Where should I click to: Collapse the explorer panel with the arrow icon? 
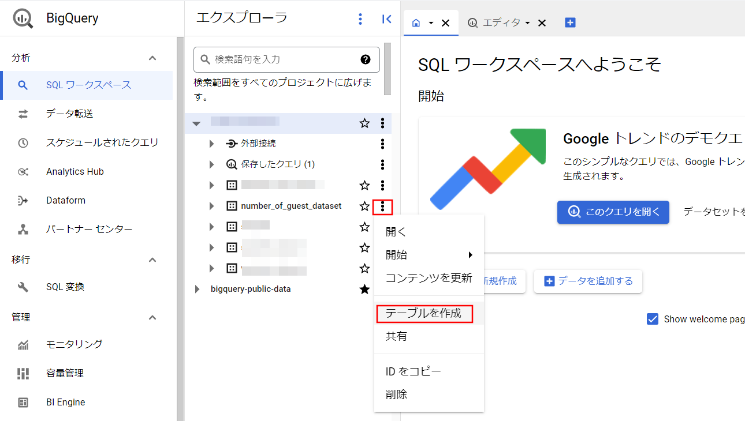pos(386,18)
